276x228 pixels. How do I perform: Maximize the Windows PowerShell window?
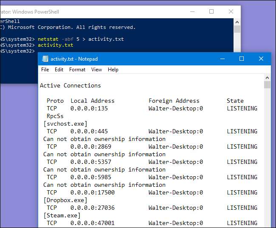(x=211, y=11)
